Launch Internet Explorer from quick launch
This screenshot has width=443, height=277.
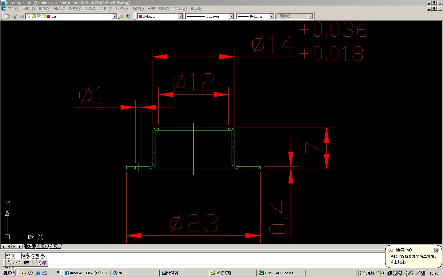[38, 273]
